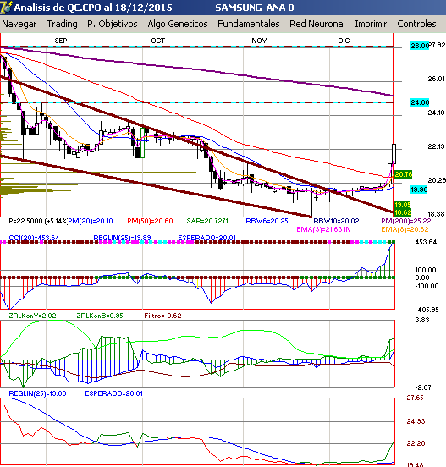Click the OCT month marker
This screenshot has height=467, width=446.
click(x=158, y=41)
